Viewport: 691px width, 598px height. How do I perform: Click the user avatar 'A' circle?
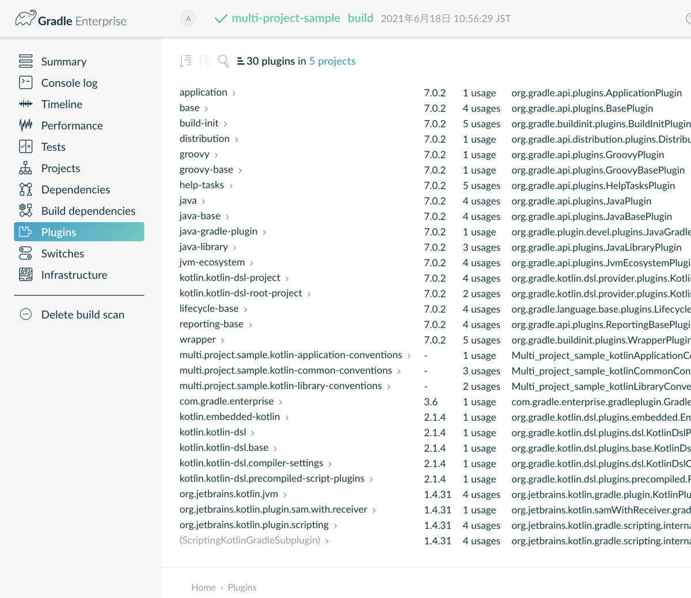click(x=188, y=19)
